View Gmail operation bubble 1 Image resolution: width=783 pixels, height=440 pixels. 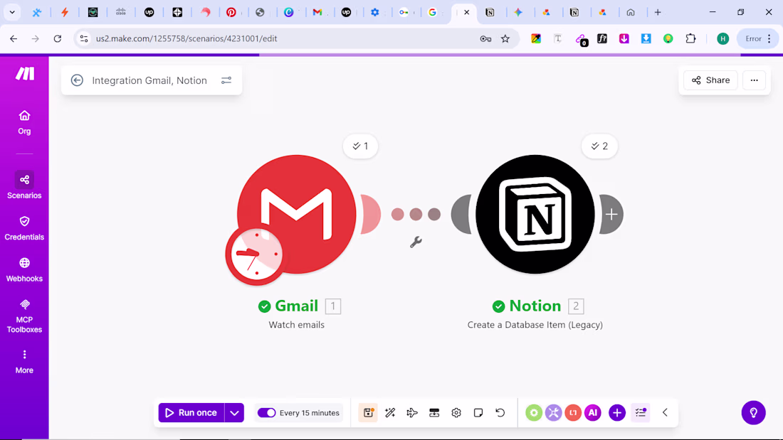pos(361,146)
